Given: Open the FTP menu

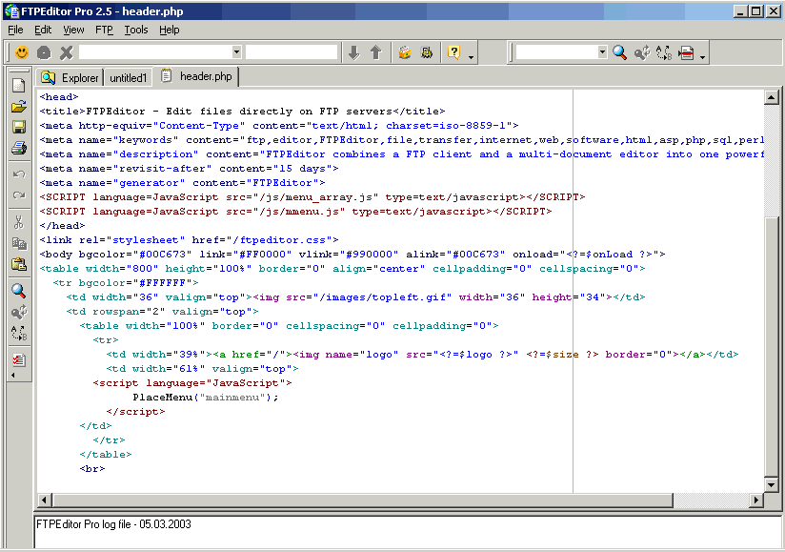Looking at the screenshot, I should pos(104,31).
